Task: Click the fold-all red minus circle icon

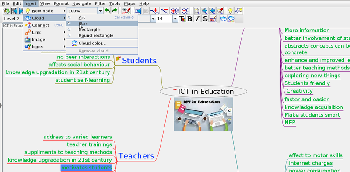Action: click(185, 10)
